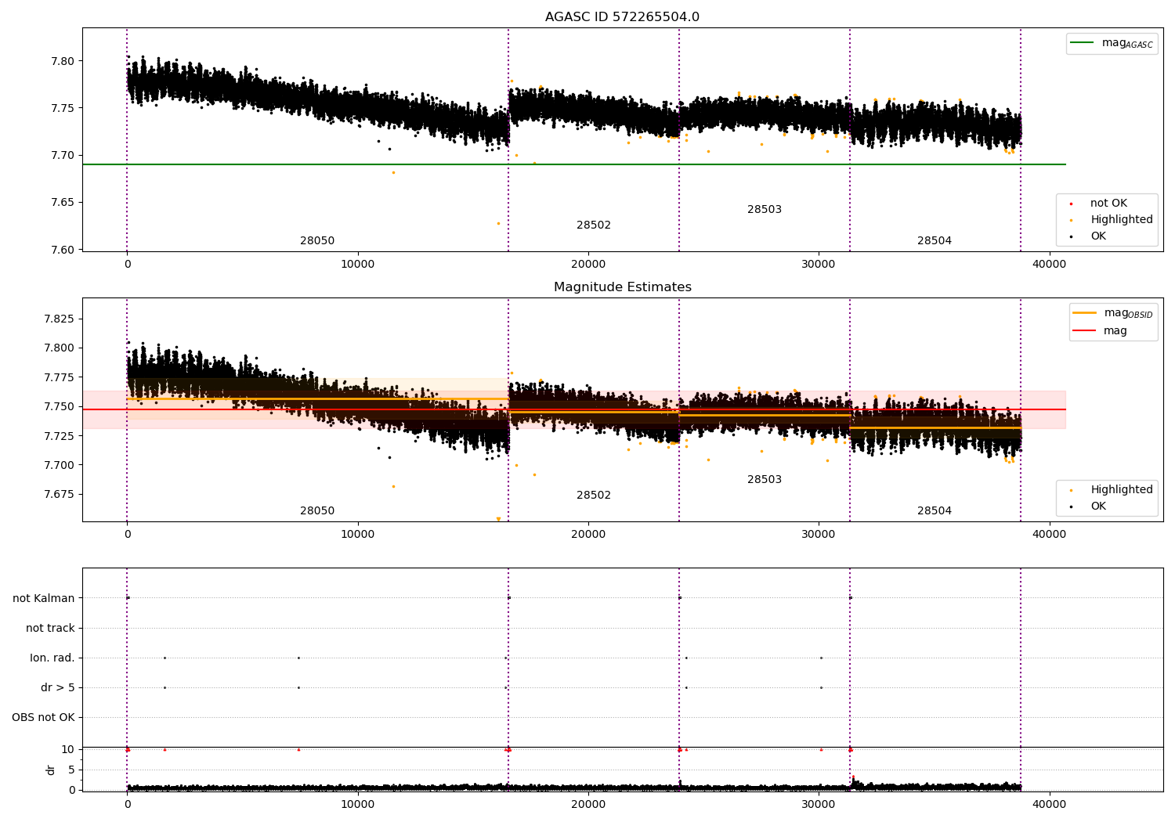Click 'Highlighted' in the AGASC ID plot legend

(1112, 220)
